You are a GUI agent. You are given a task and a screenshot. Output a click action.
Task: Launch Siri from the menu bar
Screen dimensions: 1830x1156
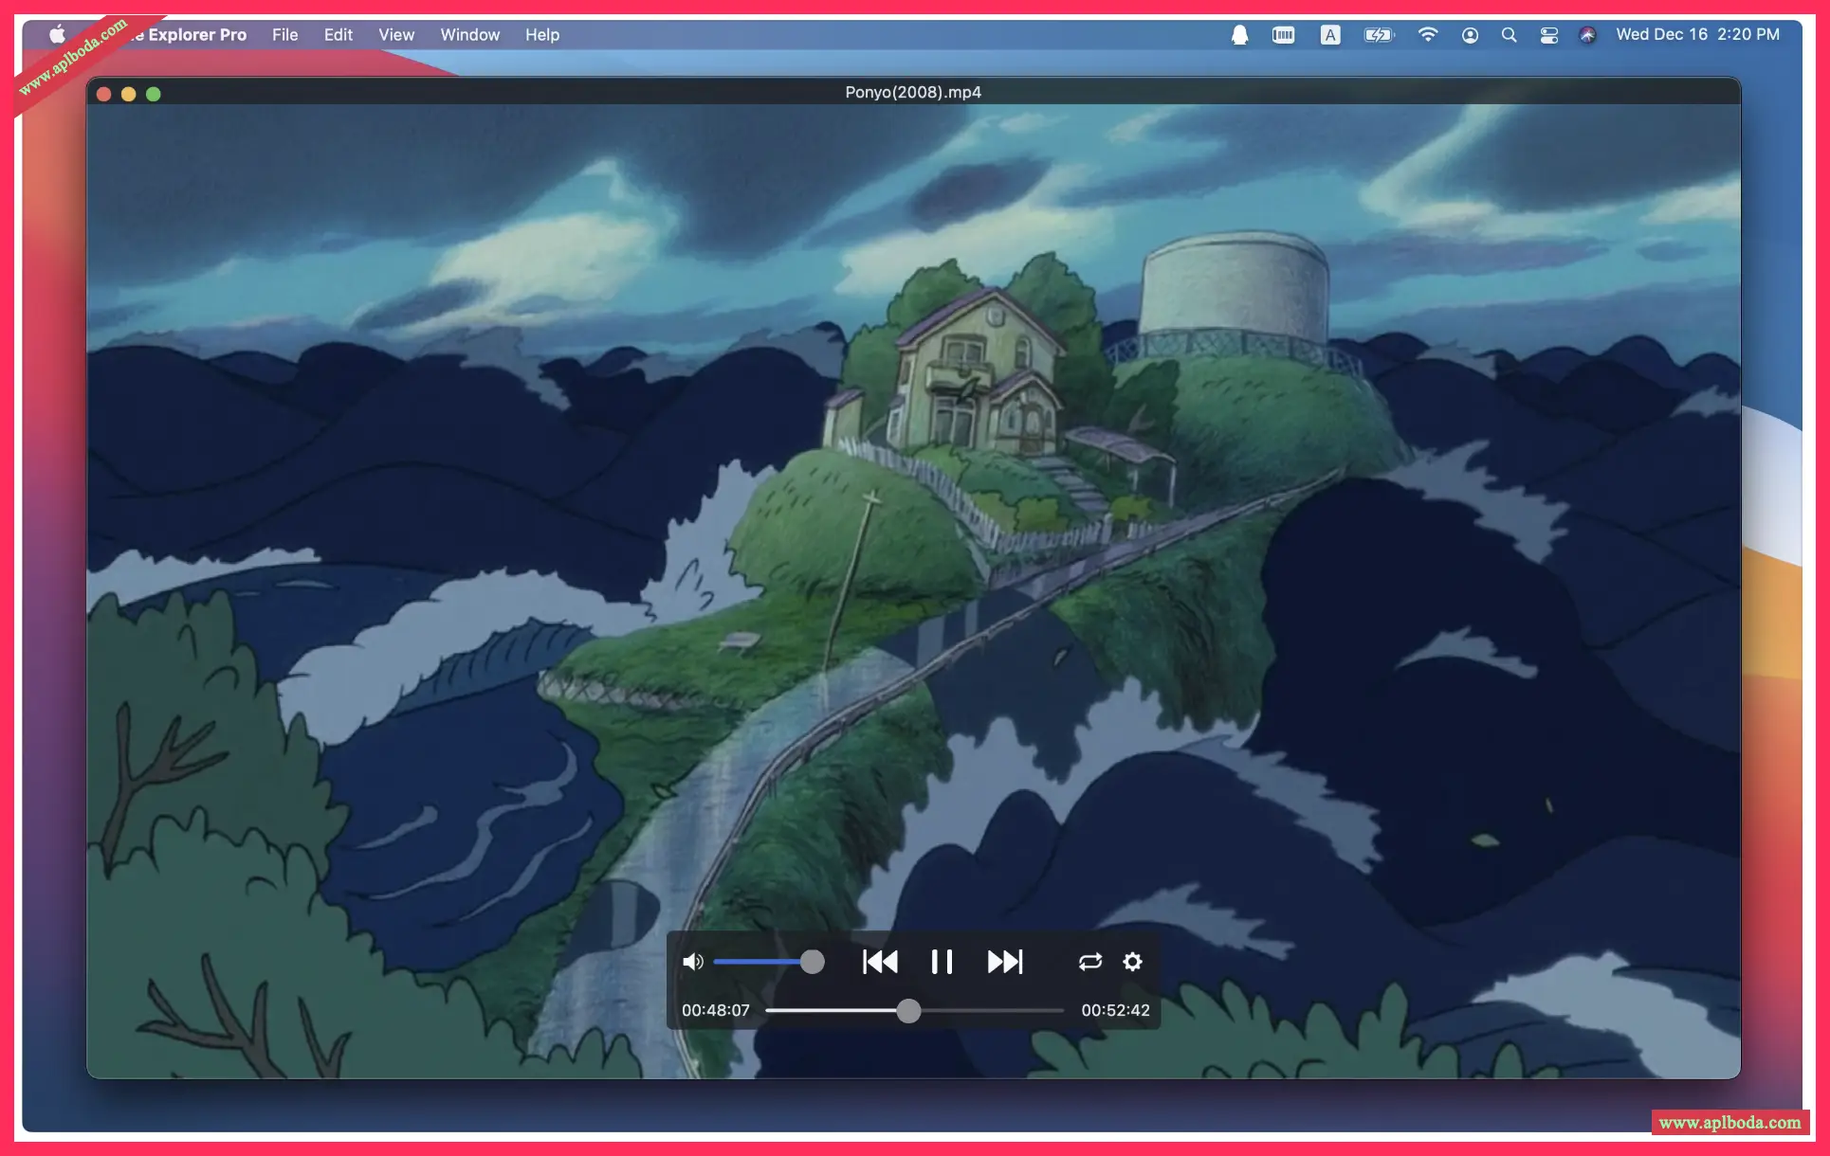1588,35
